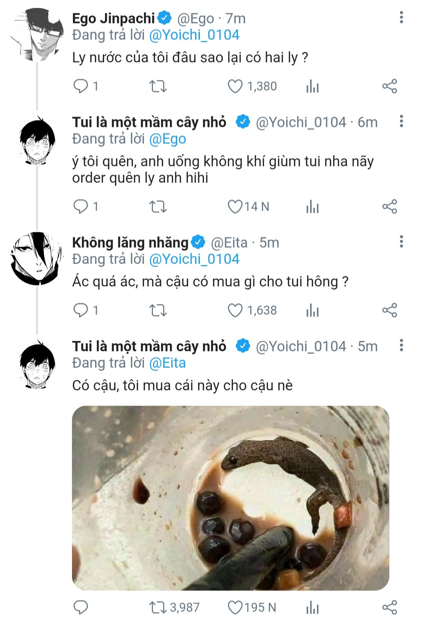Retweet the tweet with 3,987 retweets

(x=158, y=608)
